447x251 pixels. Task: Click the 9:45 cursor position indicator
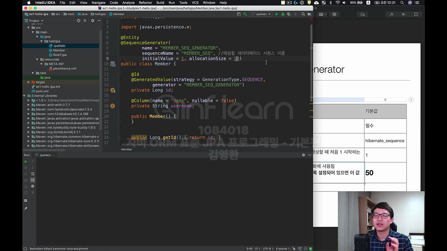[249, 249]
